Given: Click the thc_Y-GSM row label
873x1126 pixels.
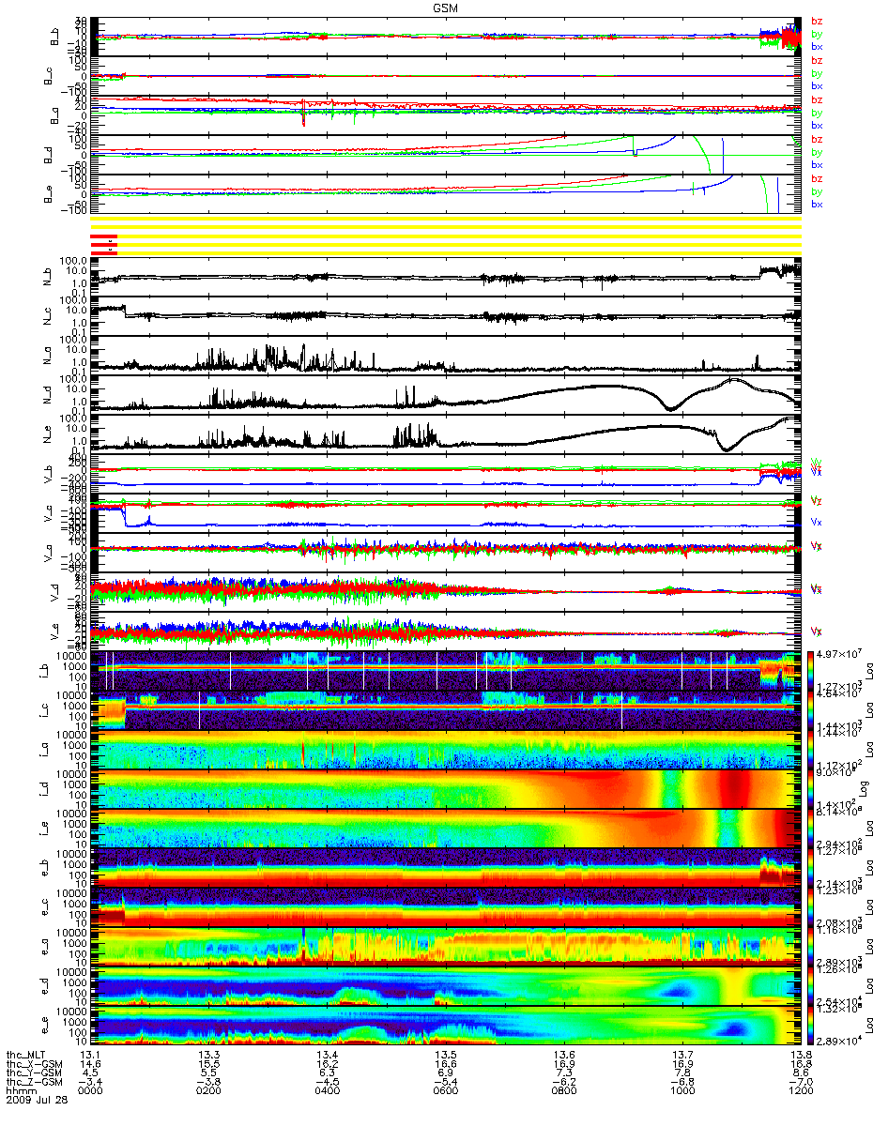Looking at the screenshot, I should (x=33, y=1073).
